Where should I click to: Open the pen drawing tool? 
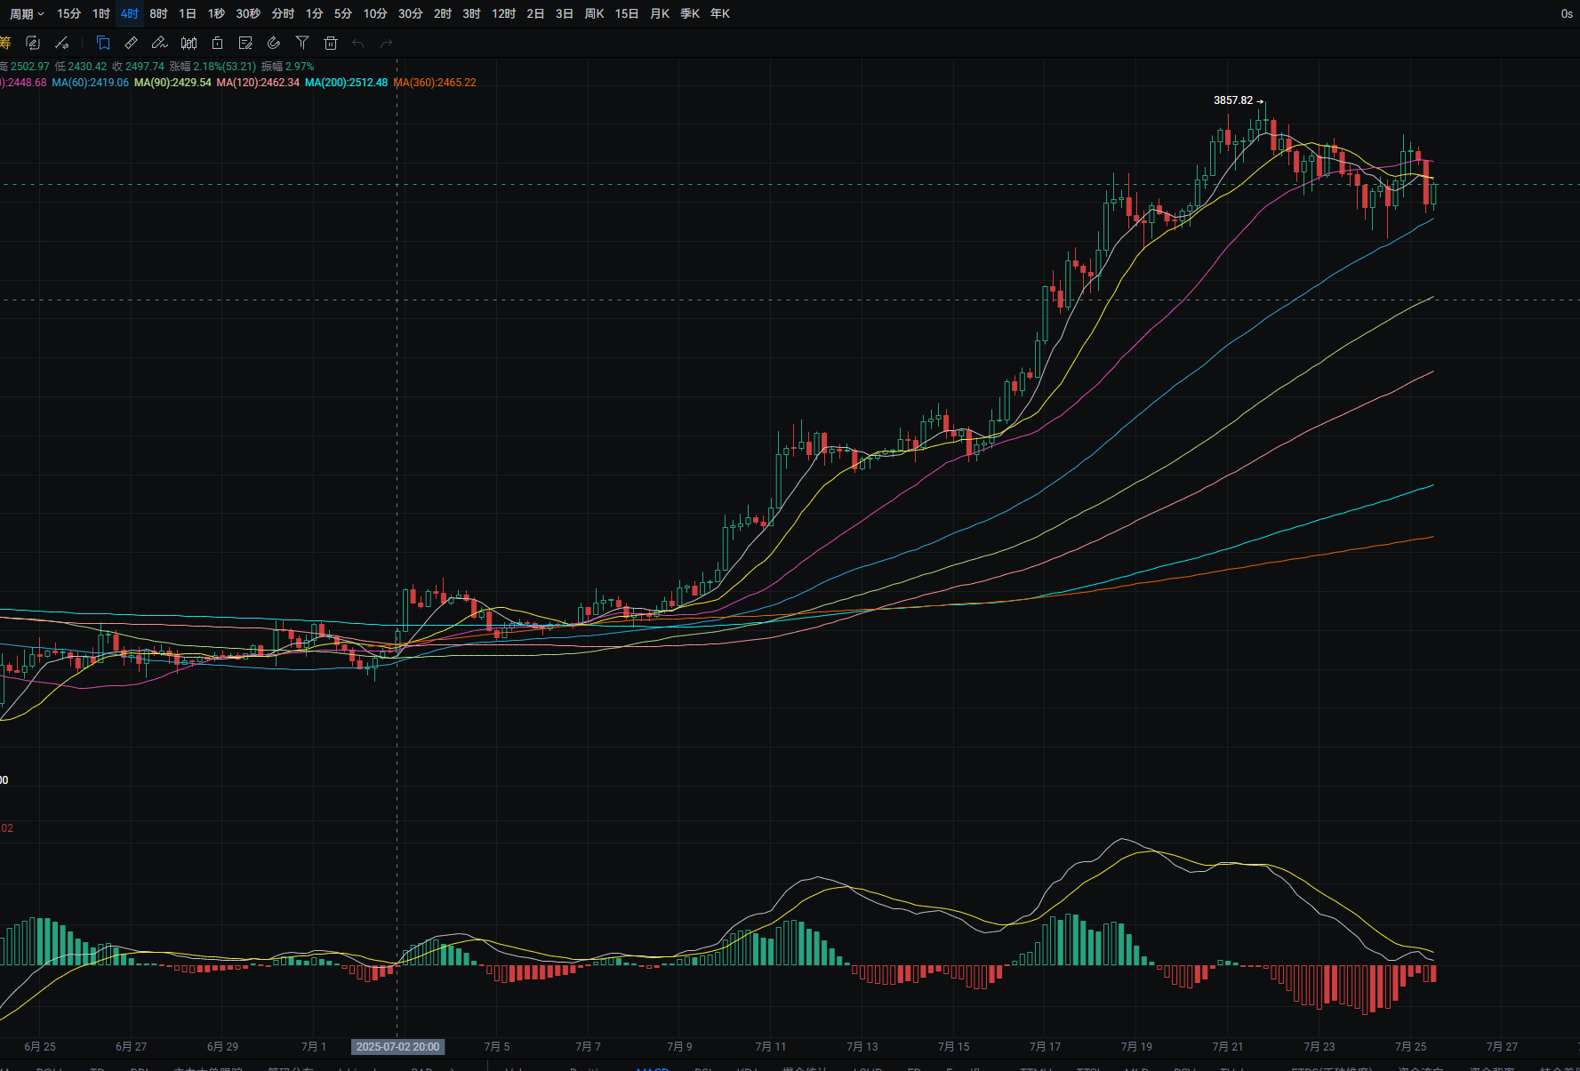[160, 43]
